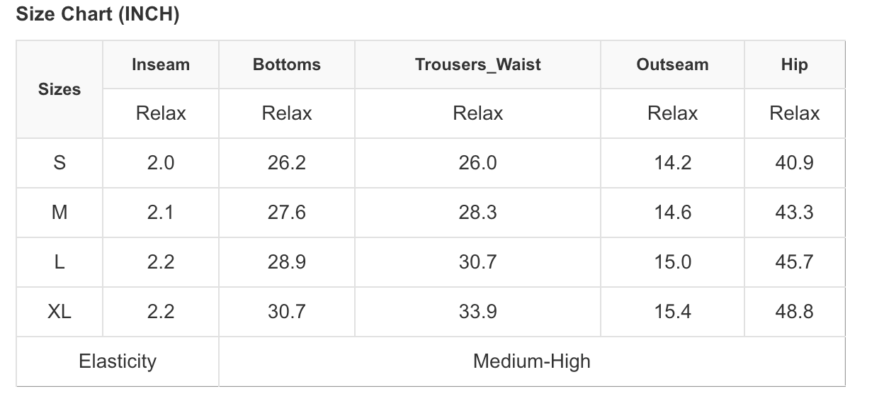Image resolution: width=884 pixels, height=411 pixels.
Task: Click the Elasticity label cell
Action: [x=118, y=361]
